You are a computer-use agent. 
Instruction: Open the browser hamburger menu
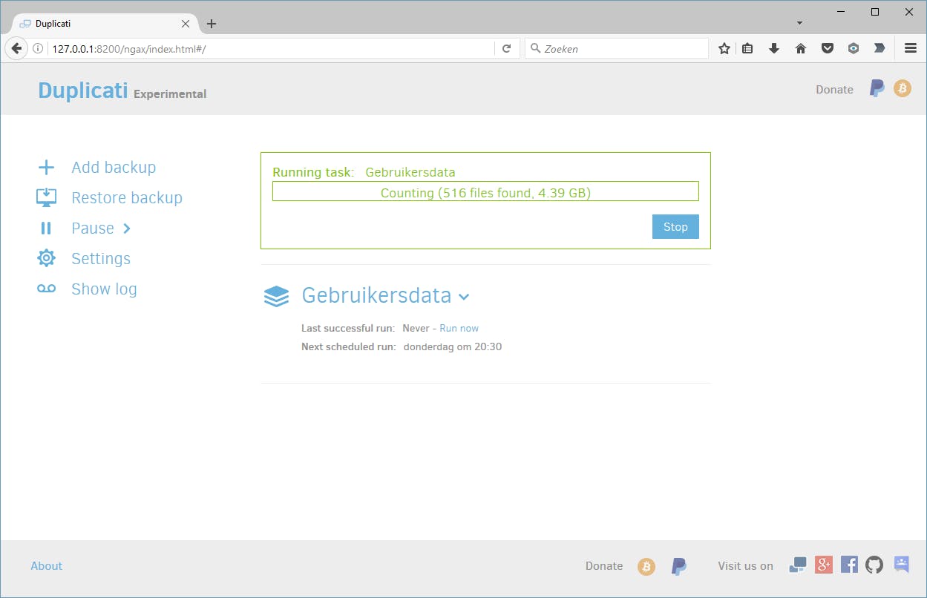pyautogui.click(x=911, y=48)
